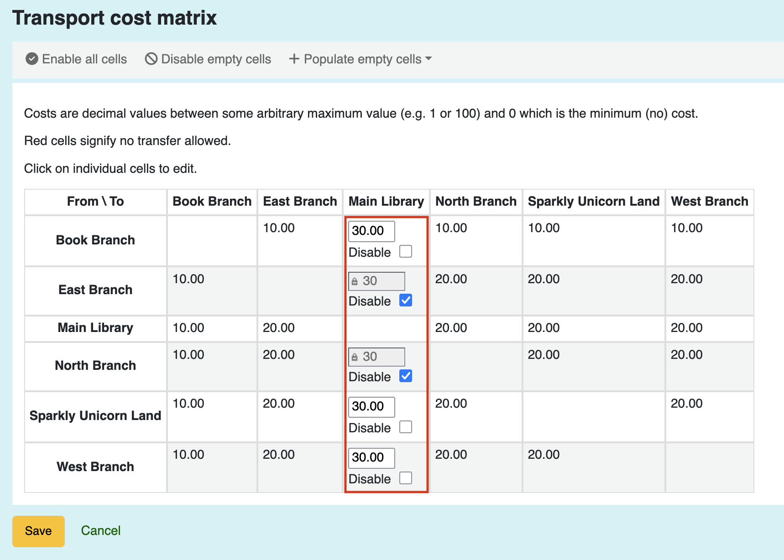
Task: Check Disable for Sparkly Unicorn Land row
Action: tap(406, 427)
